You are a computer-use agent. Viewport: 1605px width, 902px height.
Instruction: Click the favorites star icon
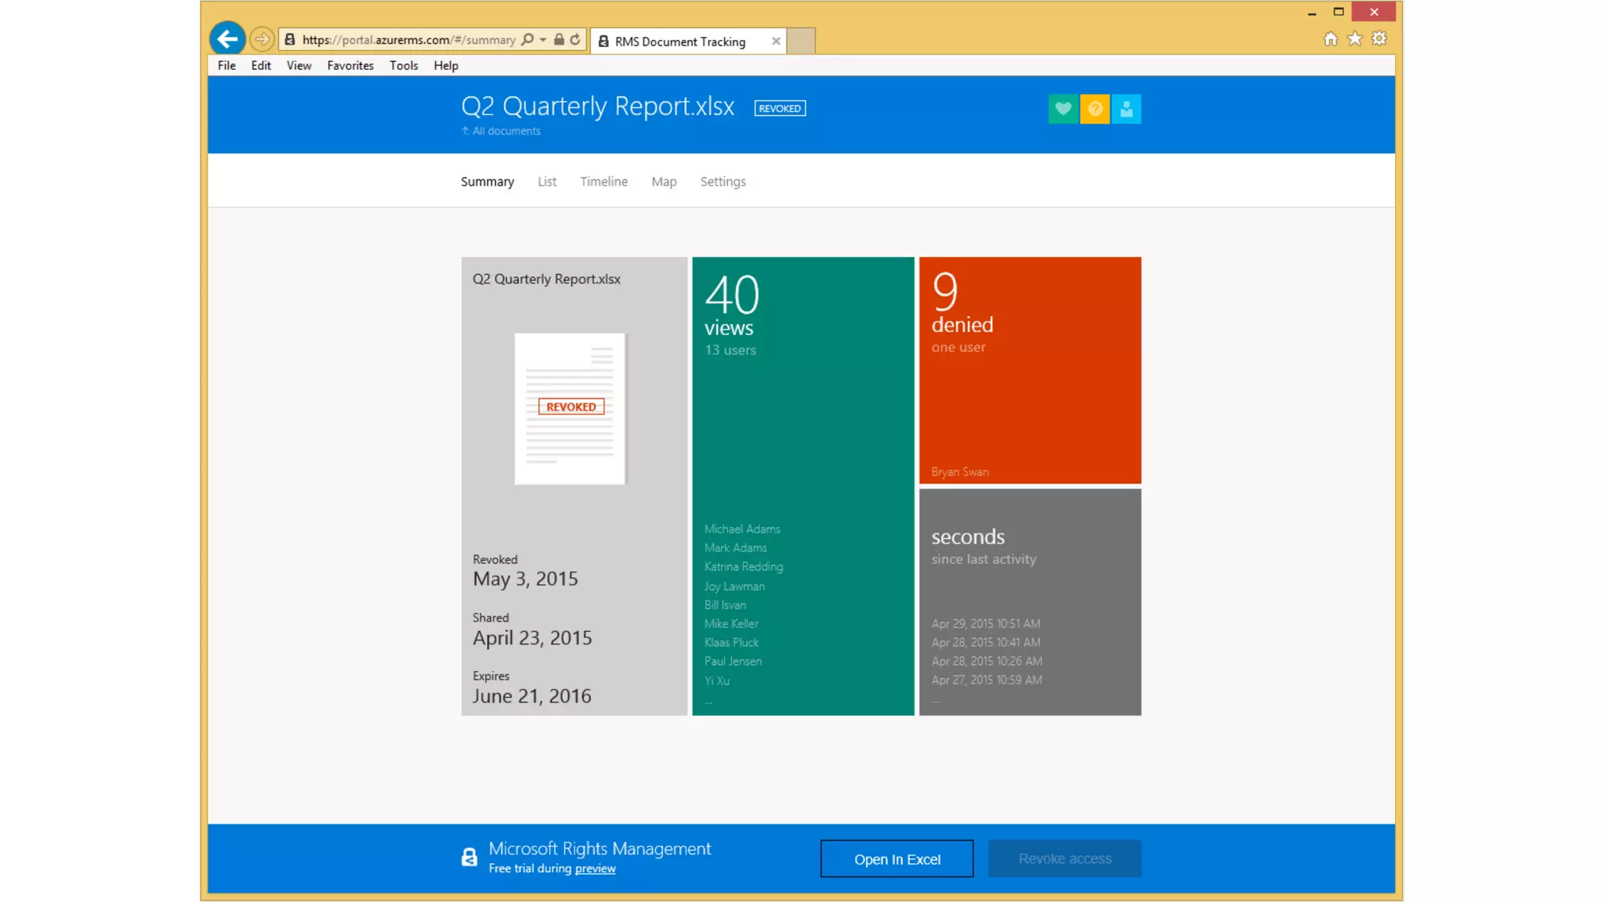(x=1354, y=38)
